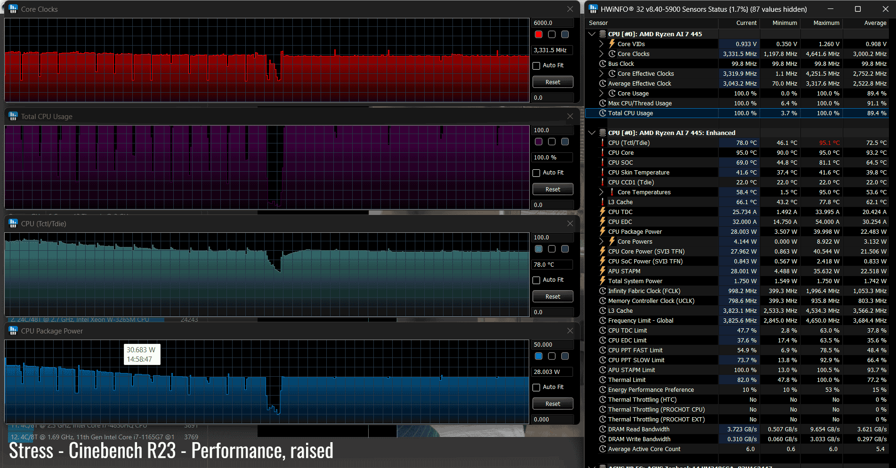Click the thermometer icon beside CPU Skin Temperature

603,172
